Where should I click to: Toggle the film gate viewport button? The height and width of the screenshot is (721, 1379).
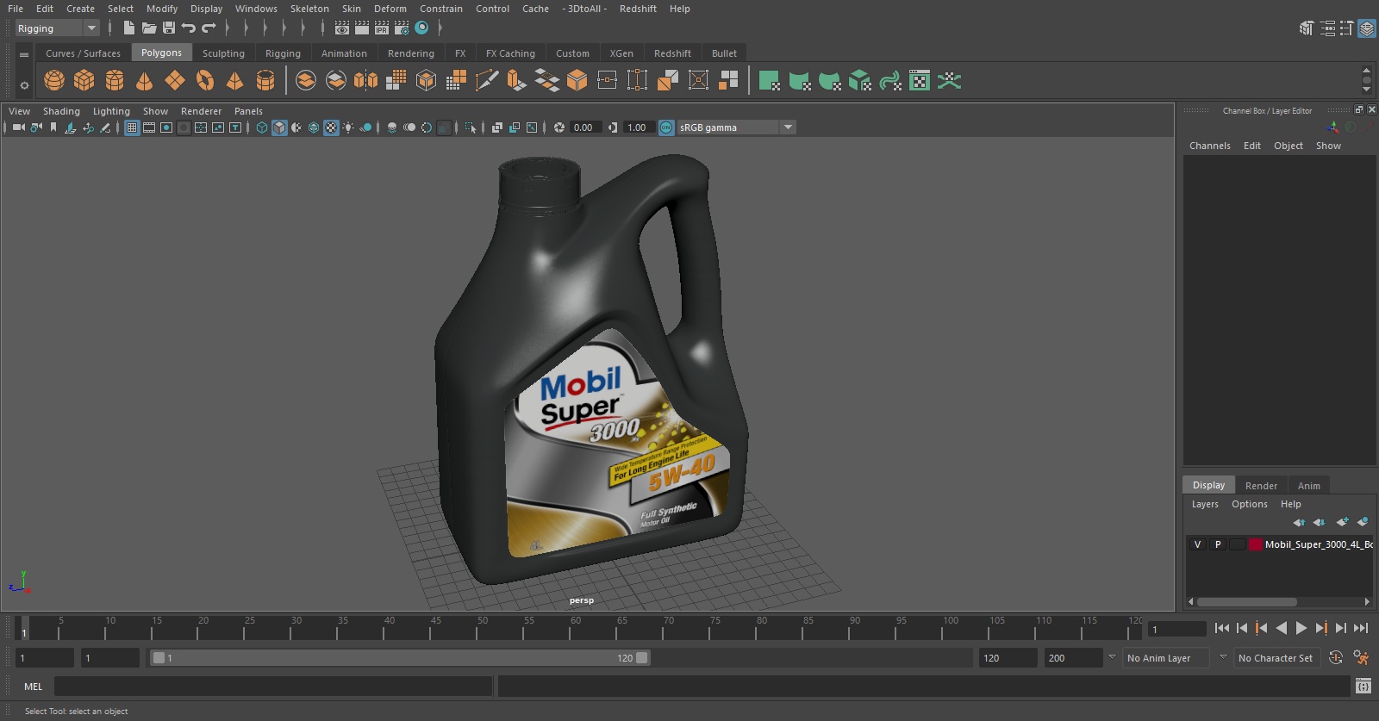click(149, 127)
